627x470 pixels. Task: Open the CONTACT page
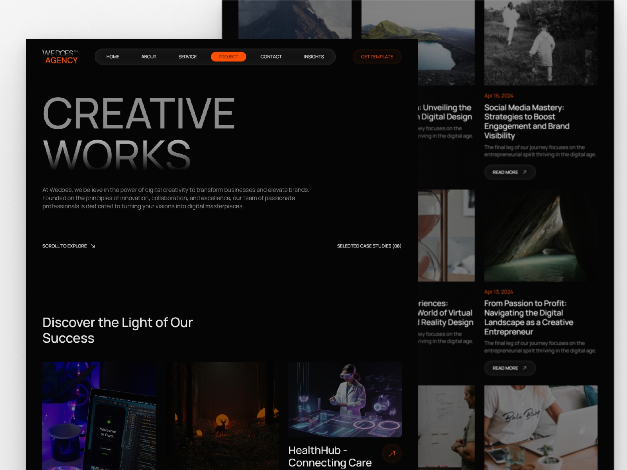point(271,56)
